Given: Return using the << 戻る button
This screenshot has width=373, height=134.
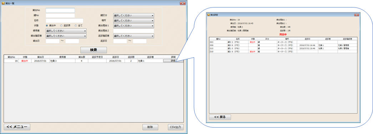Looking at the screenshot, I should [x=220, y=117].
